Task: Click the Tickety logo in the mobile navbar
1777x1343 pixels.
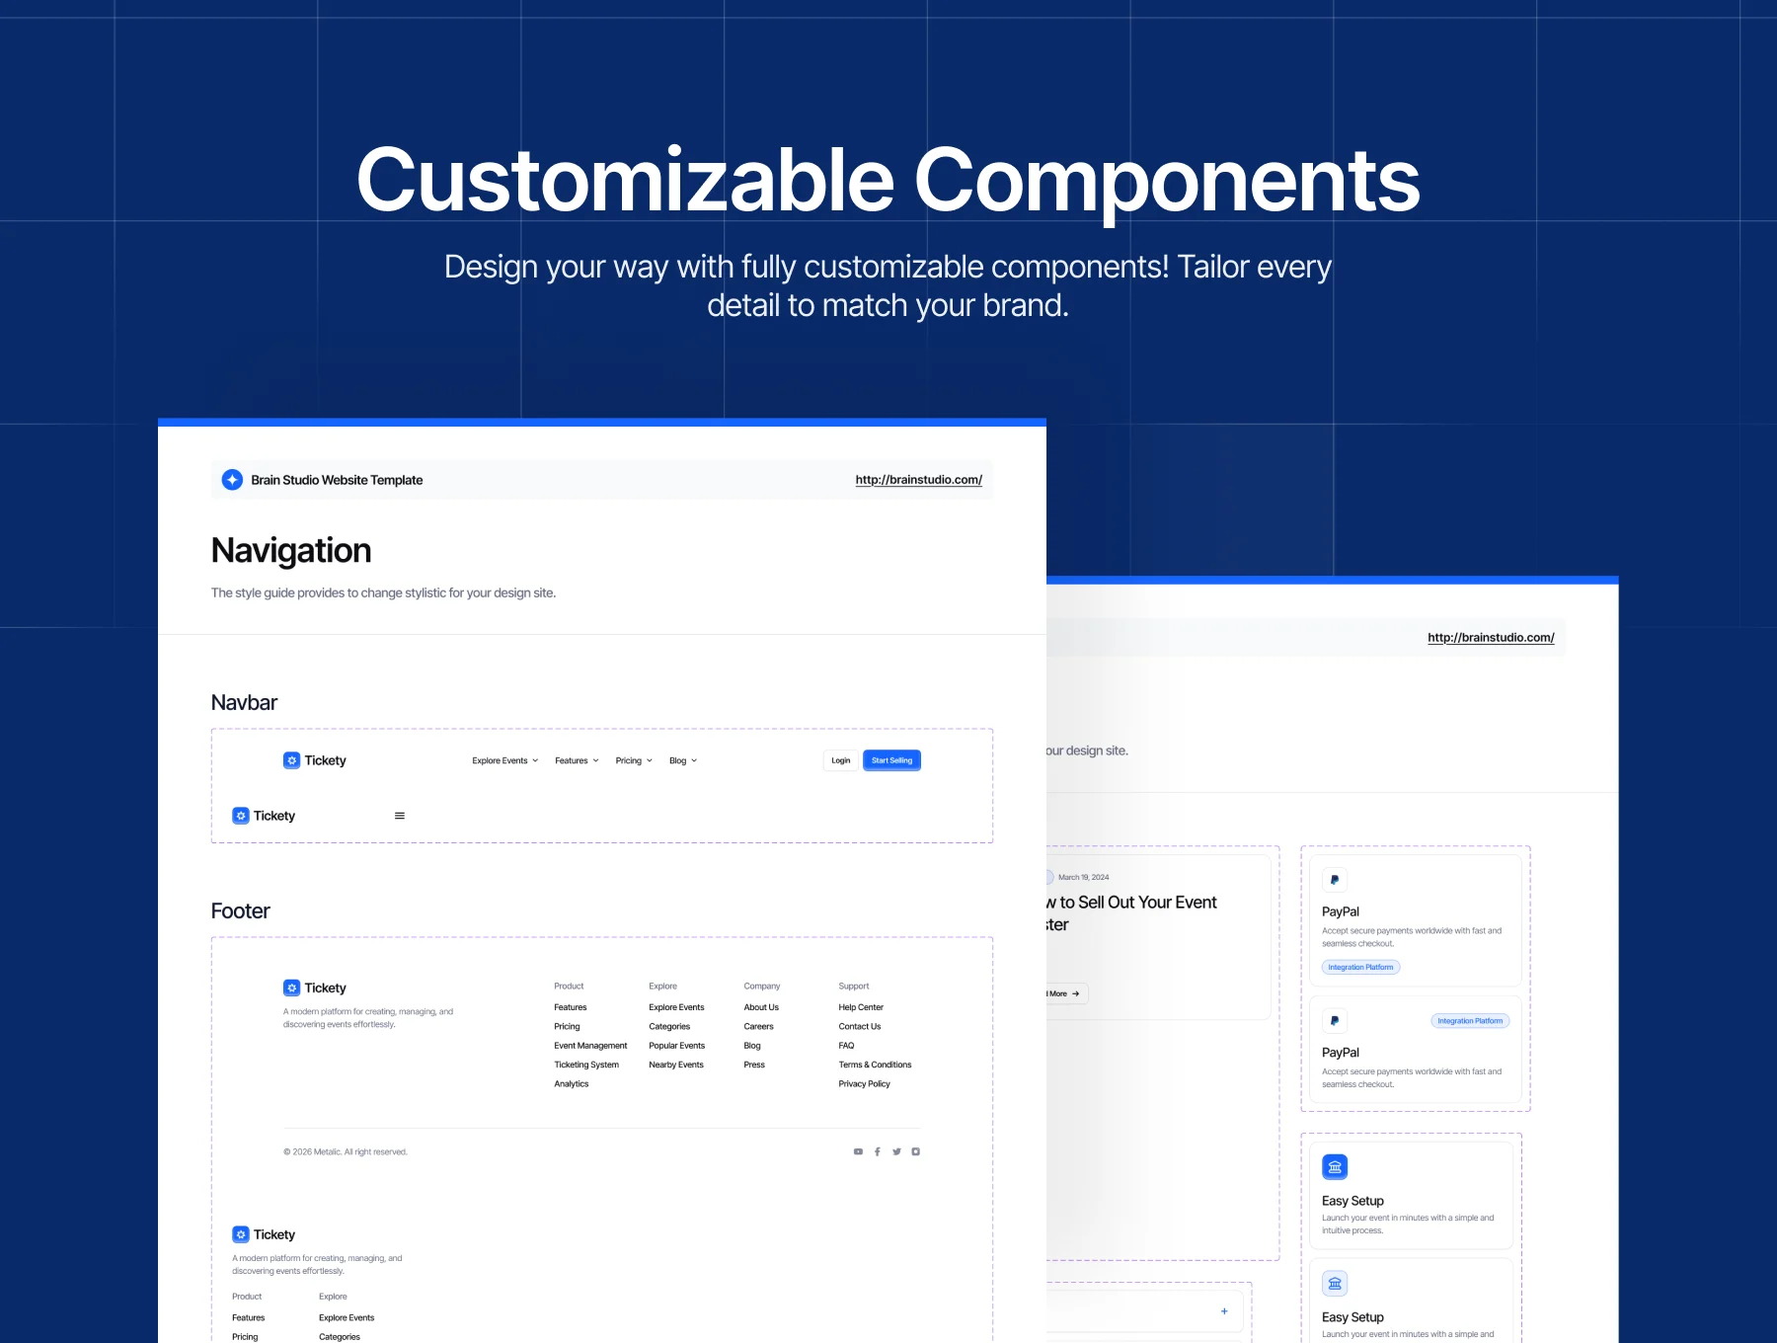Action: click(x=264, y=816)
